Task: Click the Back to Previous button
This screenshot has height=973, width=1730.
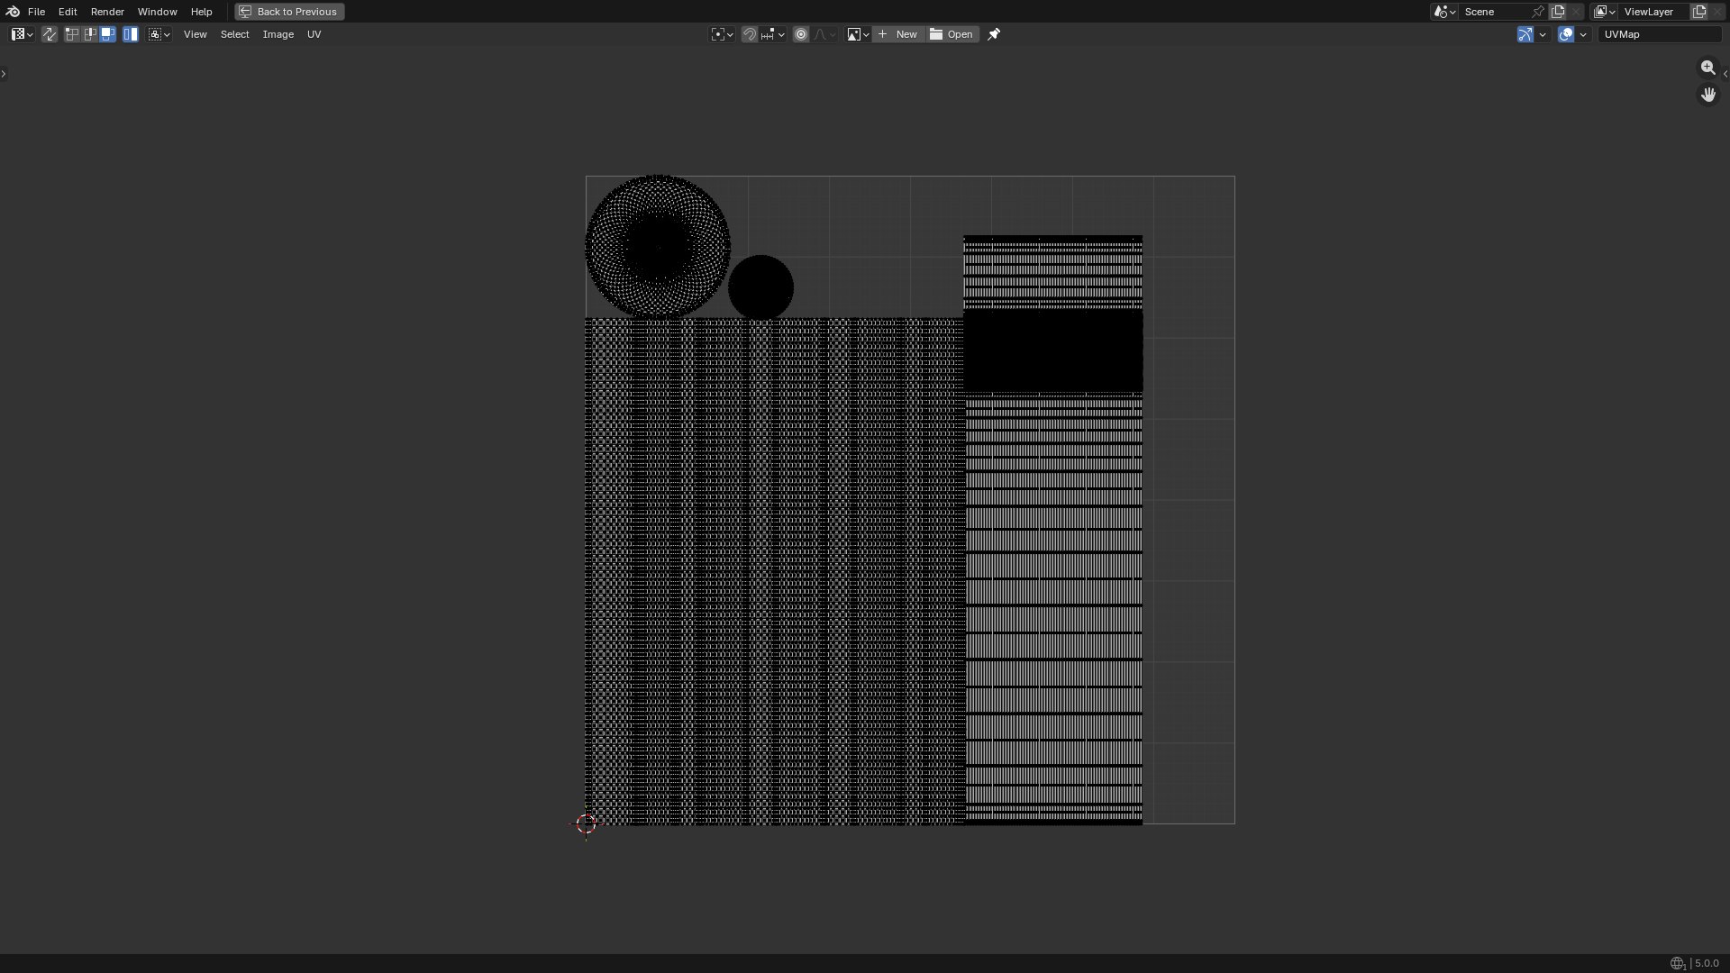Action: [289, 12]
